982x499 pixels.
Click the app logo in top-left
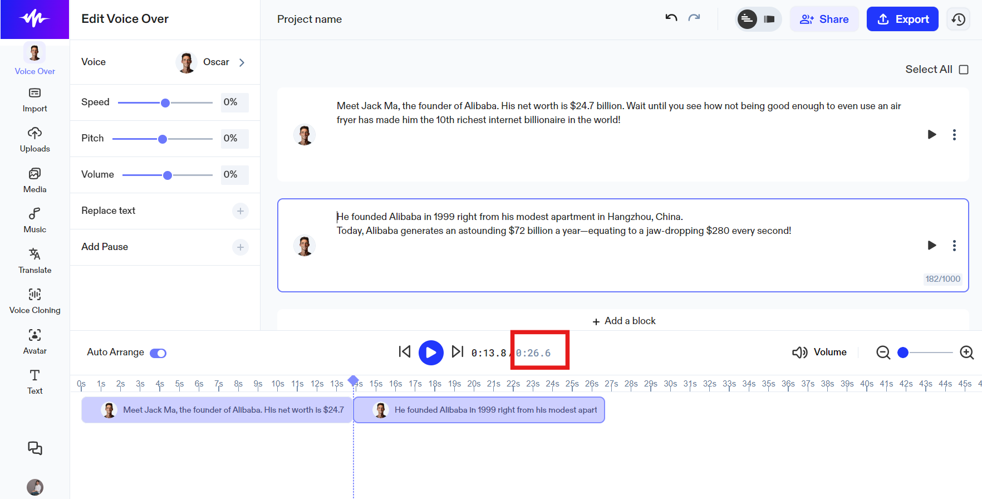(x=35, y=19)
